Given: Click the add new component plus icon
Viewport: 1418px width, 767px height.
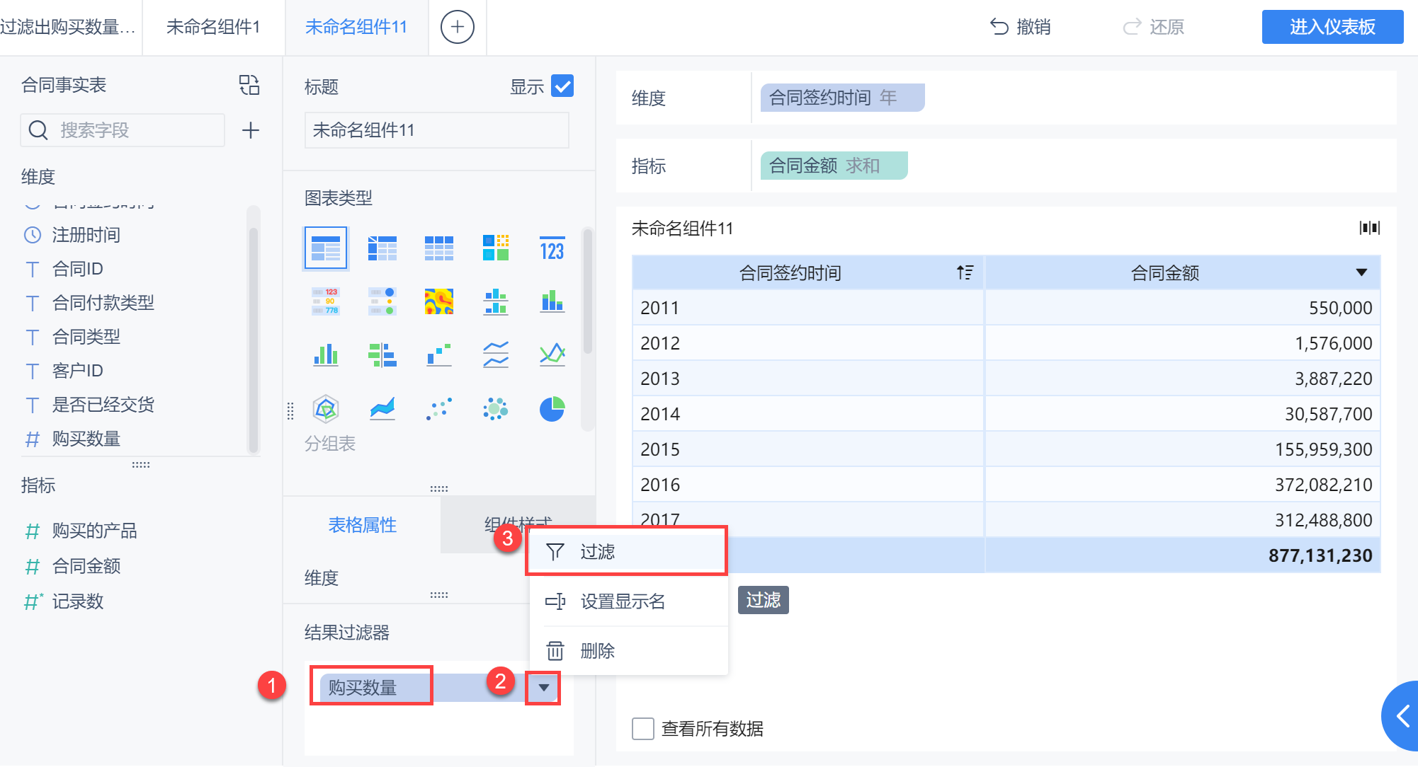Looking at the screenshot, I should pyautogui.click(x=457, y=28).
